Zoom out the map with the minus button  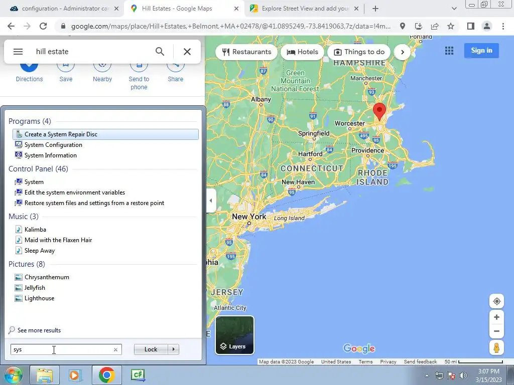coord(496,331)
